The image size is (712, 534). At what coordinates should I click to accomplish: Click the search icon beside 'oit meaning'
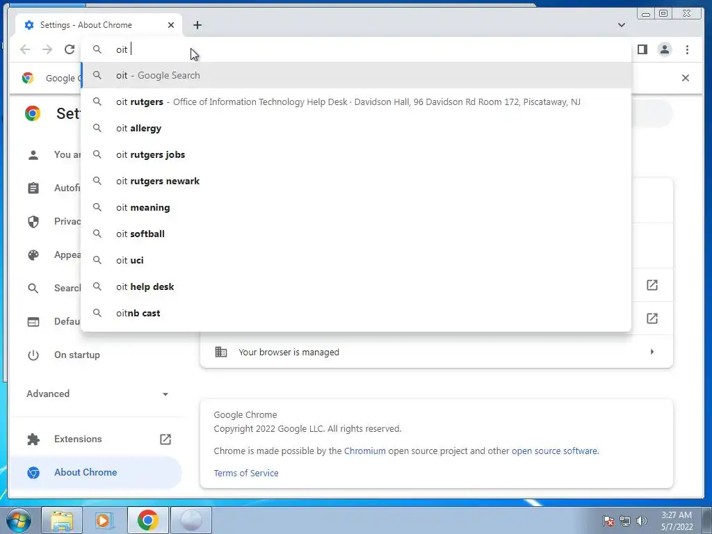97,207
